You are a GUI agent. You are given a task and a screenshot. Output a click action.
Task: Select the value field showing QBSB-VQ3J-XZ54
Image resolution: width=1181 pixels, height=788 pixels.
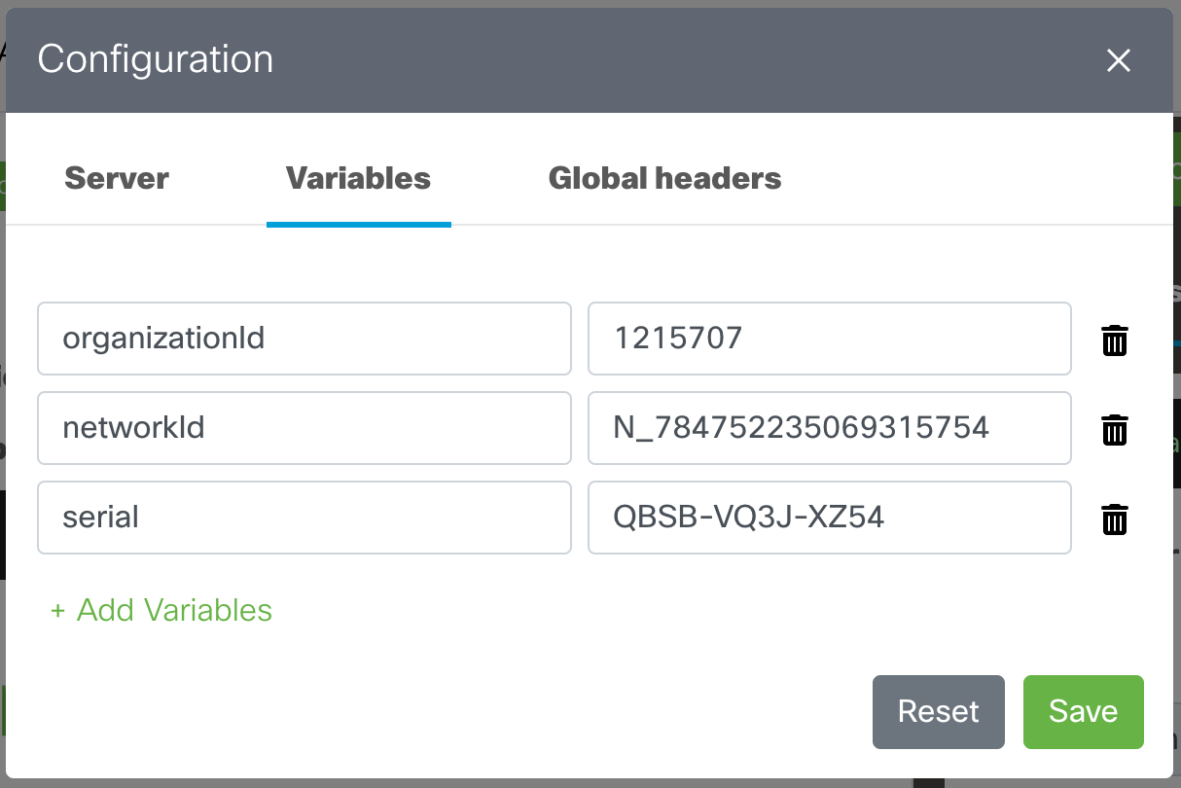click(x=829, y=518)
